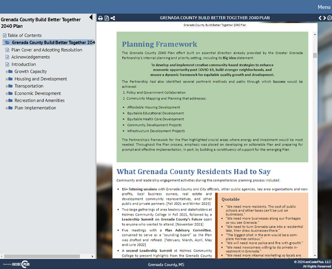
Task: Click Policy and Government Collaboration item
Action: [x=156, y=92]
